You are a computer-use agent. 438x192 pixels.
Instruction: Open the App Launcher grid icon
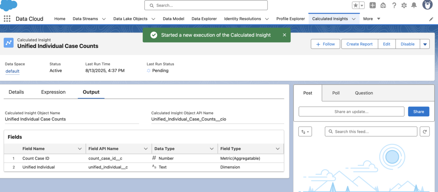click(7, 19)
